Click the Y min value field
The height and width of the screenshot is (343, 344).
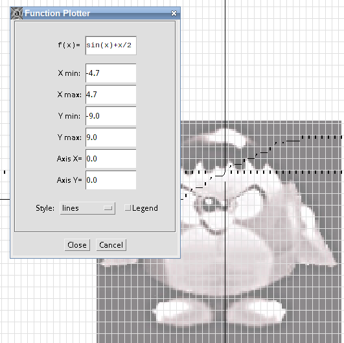pos(111,116)
